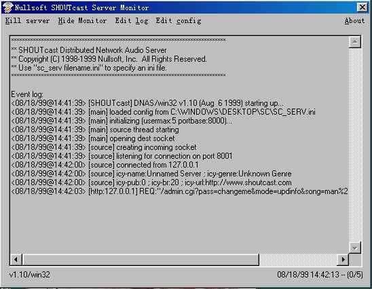Close the Server Monitor window
The height and width of the screenshot is (289, 372).
(362, 7)
